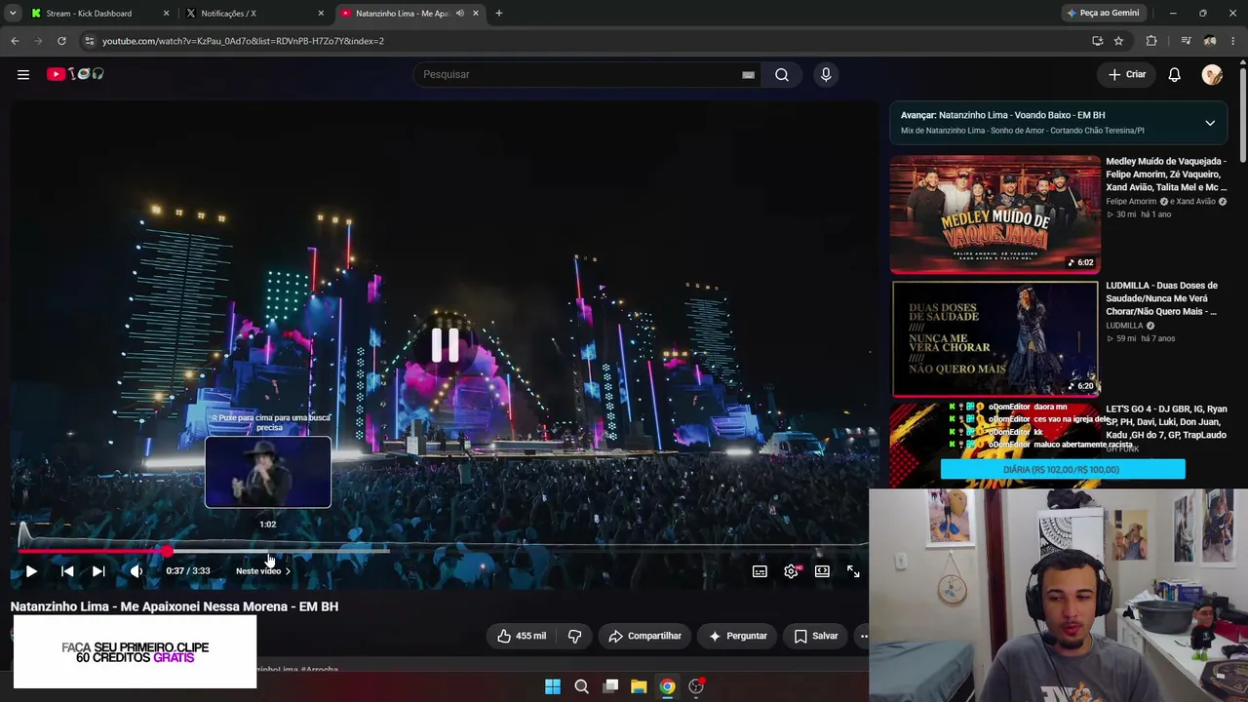Mute the video volume
The height and width of the screenshot is (702, 1248).
coord(136,571)
